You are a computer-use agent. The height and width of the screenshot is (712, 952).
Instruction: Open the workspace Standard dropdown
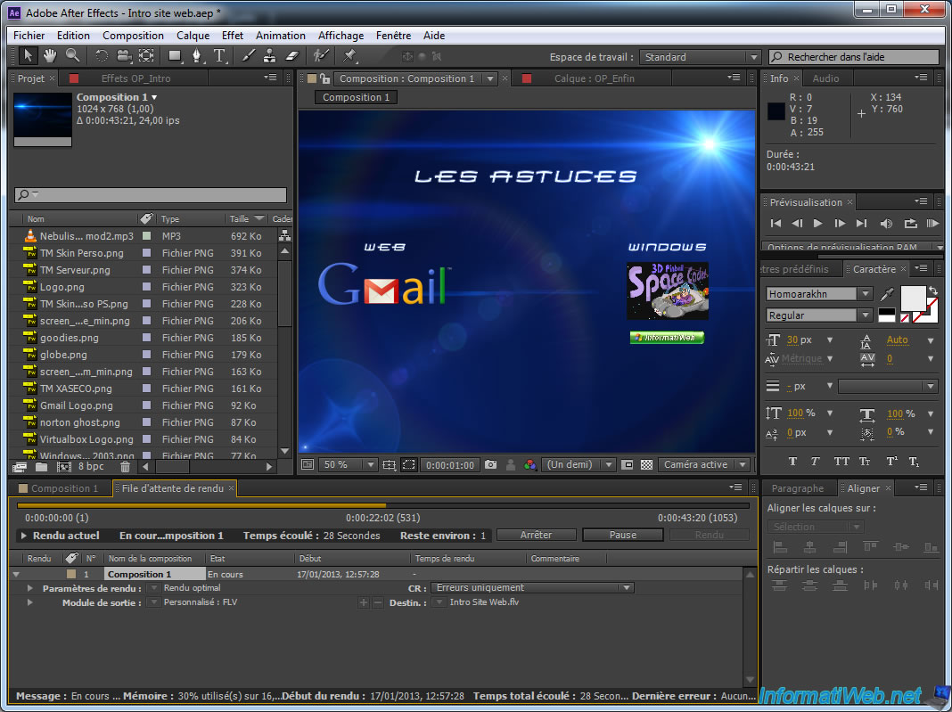(x=700, y=57)
